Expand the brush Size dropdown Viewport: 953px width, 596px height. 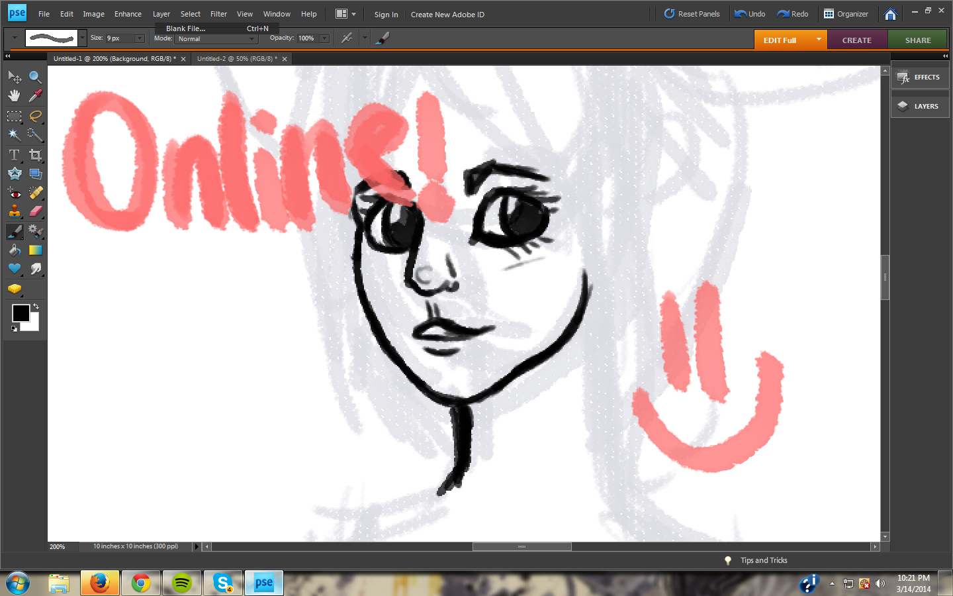(140, 38)
